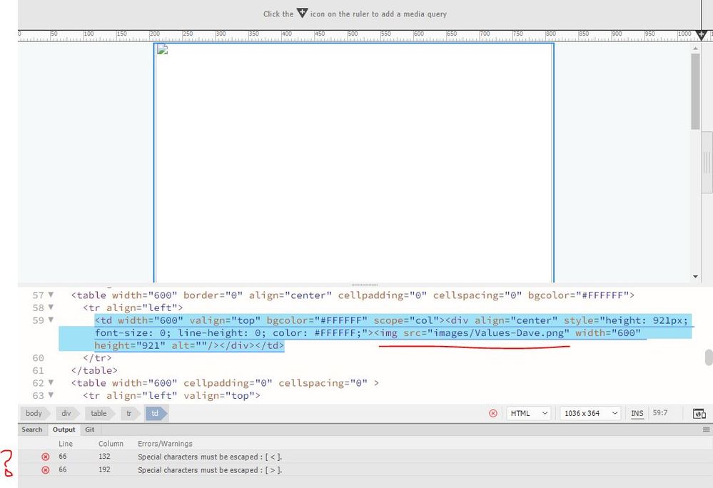Click the table tag in the tag selector

click(x=98, y=413)
